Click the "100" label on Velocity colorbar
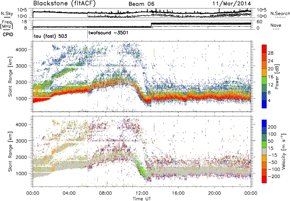 (272, 134)
